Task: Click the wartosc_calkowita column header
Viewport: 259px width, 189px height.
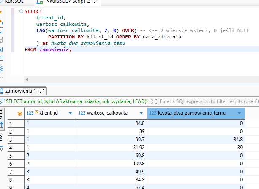Action: point(108,113)
